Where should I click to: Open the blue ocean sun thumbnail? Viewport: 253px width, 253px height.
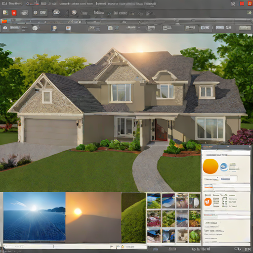click(34, 216)
